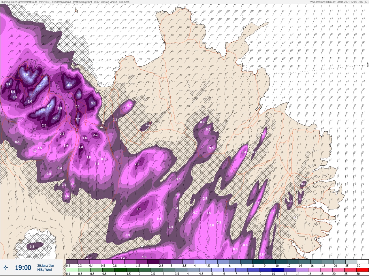Image resolution: width=369 pixels, height=276 pixels.
Task: Click the 'Mið./ Wed' weekday label
Action: tap(44, 270)
